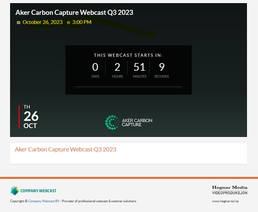
Task: Open the Company Webcast BV link
Action: tap(44, 201)
